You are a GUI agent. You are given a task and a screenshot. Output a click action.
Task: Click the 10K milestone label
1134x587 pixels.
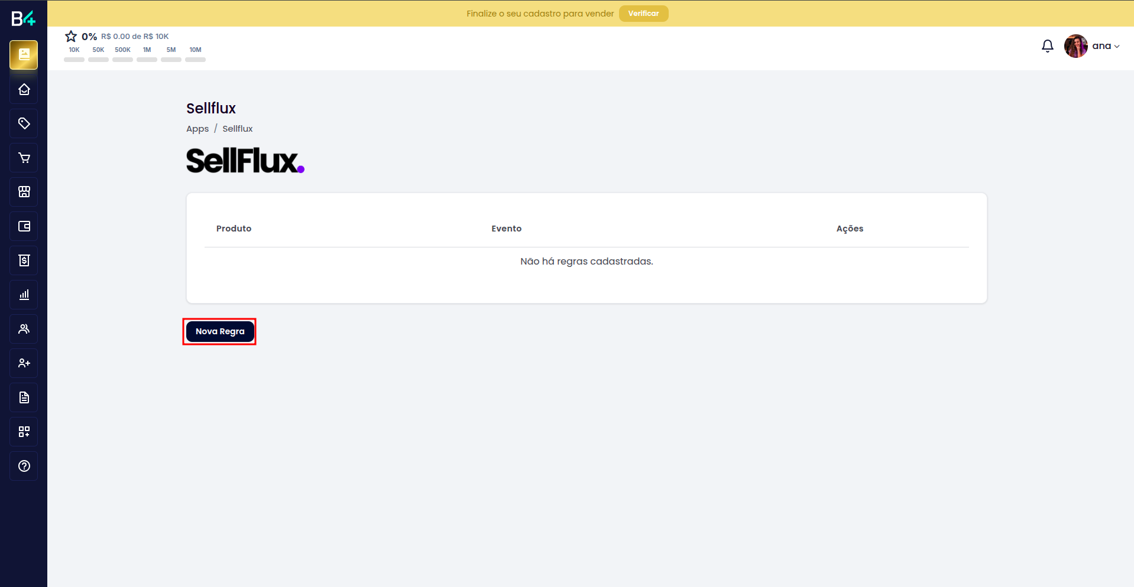pyautogui.click(x=74, y=50)
